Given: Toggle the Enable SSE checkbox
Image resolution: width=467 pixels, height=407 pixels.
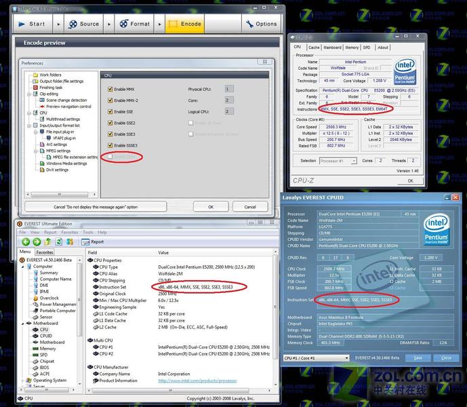Looking at the screenshot, I should [110, 111].
